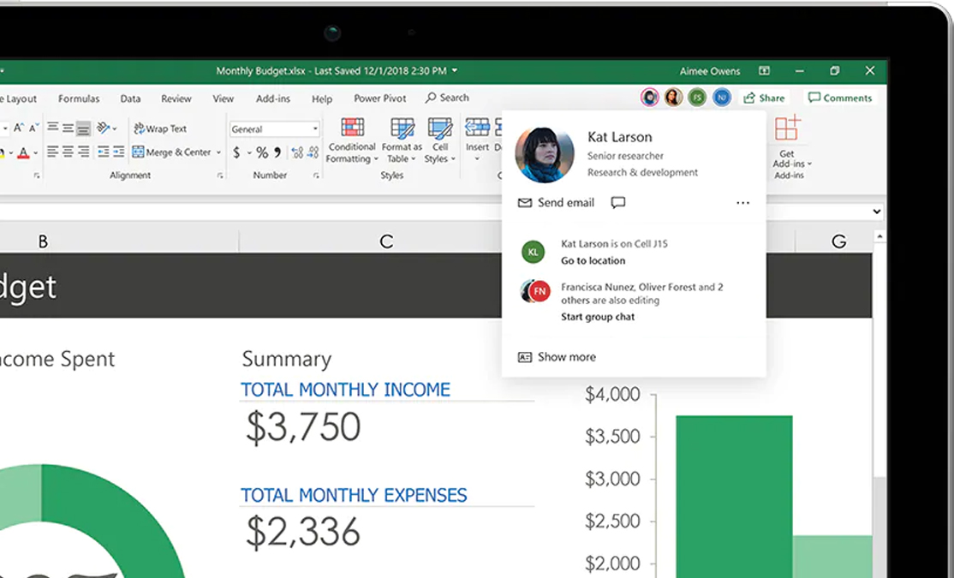Increase the cell indent

coord(118,152)
